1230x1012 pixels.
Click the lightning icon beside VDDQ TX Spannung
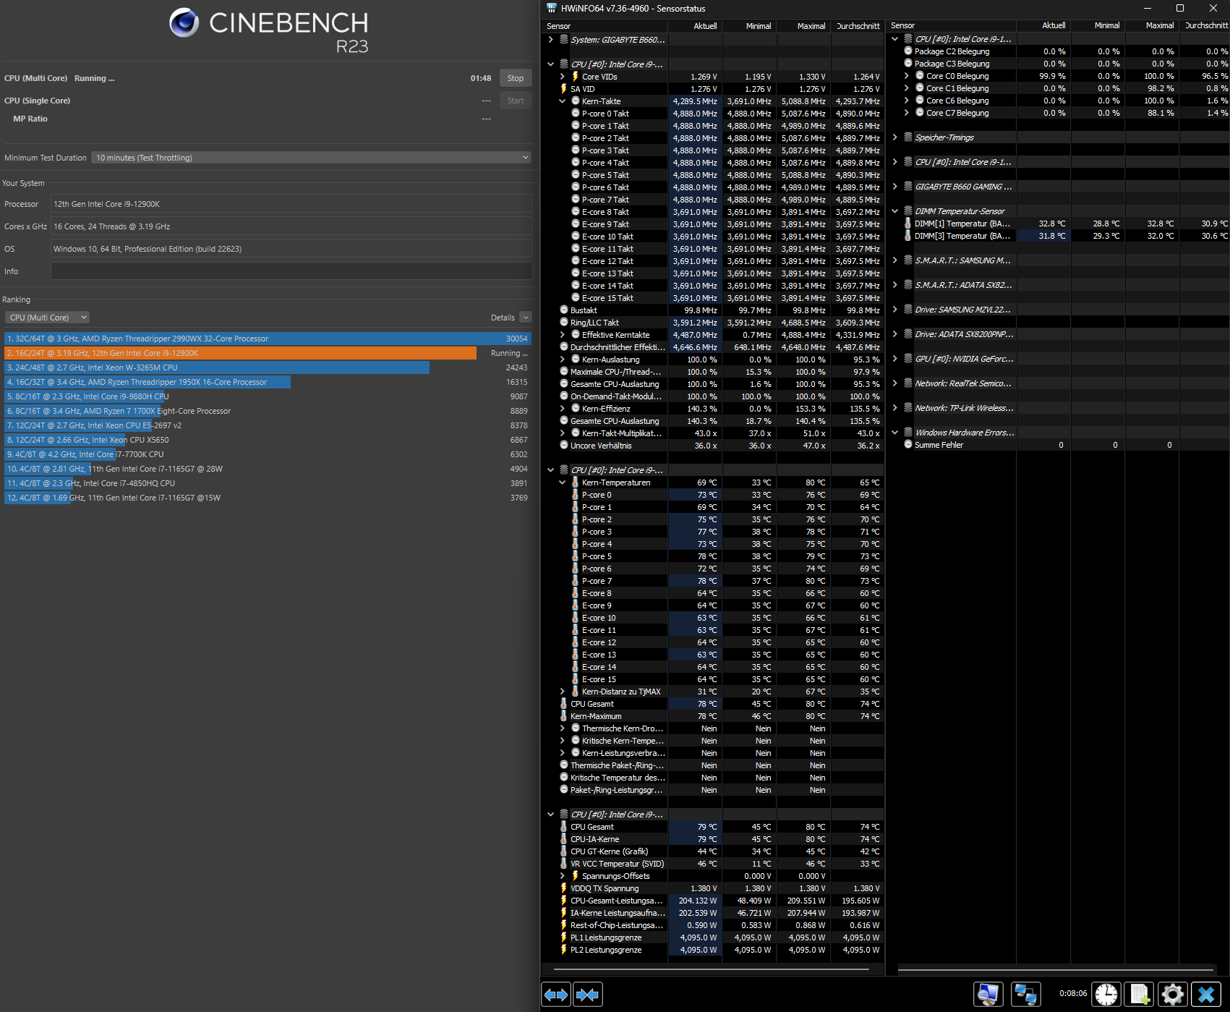564,888
